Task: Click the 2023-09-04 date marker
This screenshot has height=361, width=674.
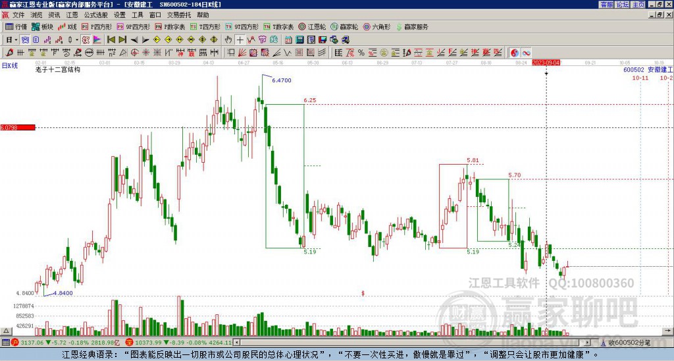Action: click(546, 63)
